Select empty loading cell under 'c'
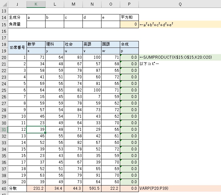Screen dimensions: 221x195 (73, 24)
